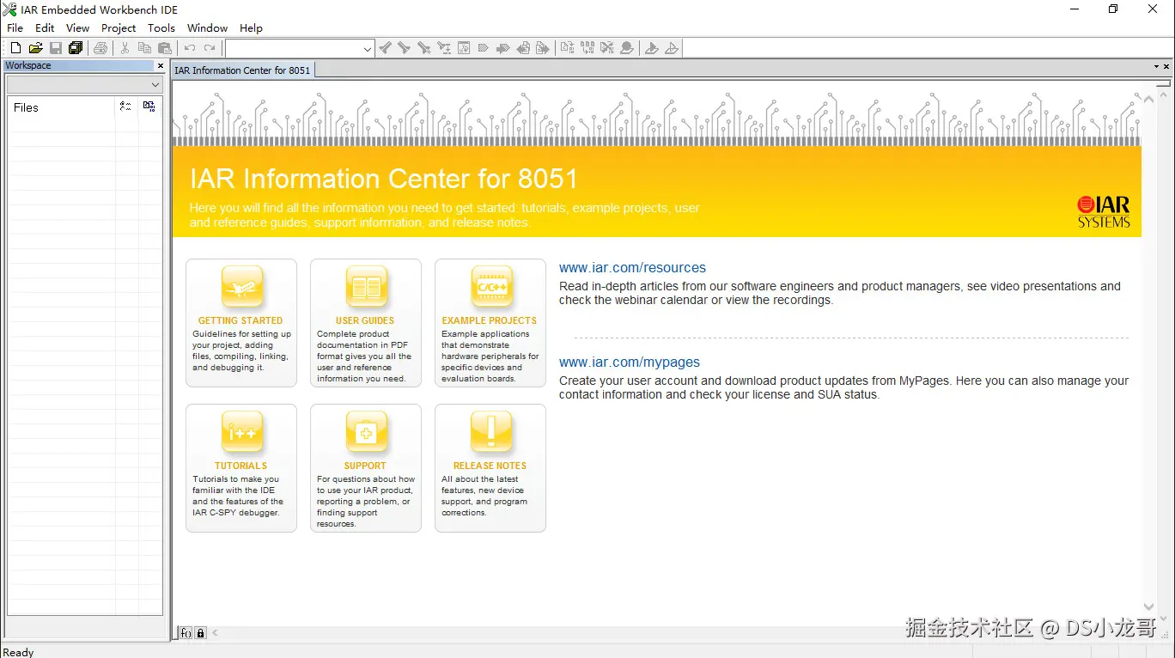Open the Tools menu
The width and height of the screenshot is (1175, 658).
pos(161,27)
